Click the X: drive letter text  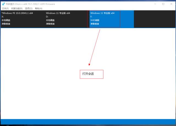pos(2,17)
